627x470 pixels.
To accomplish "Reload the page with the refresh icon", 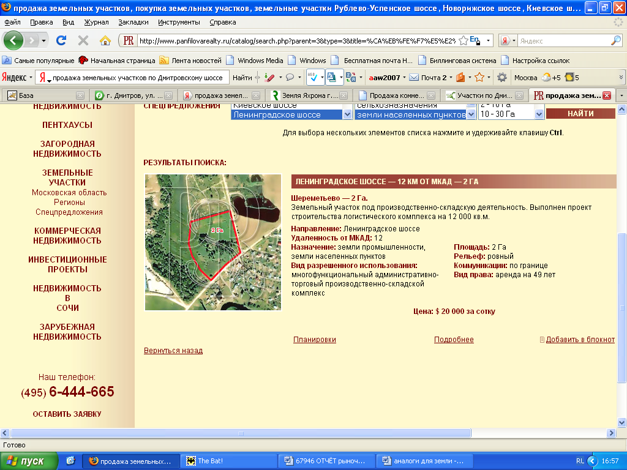I will click(x=61, y=40).
